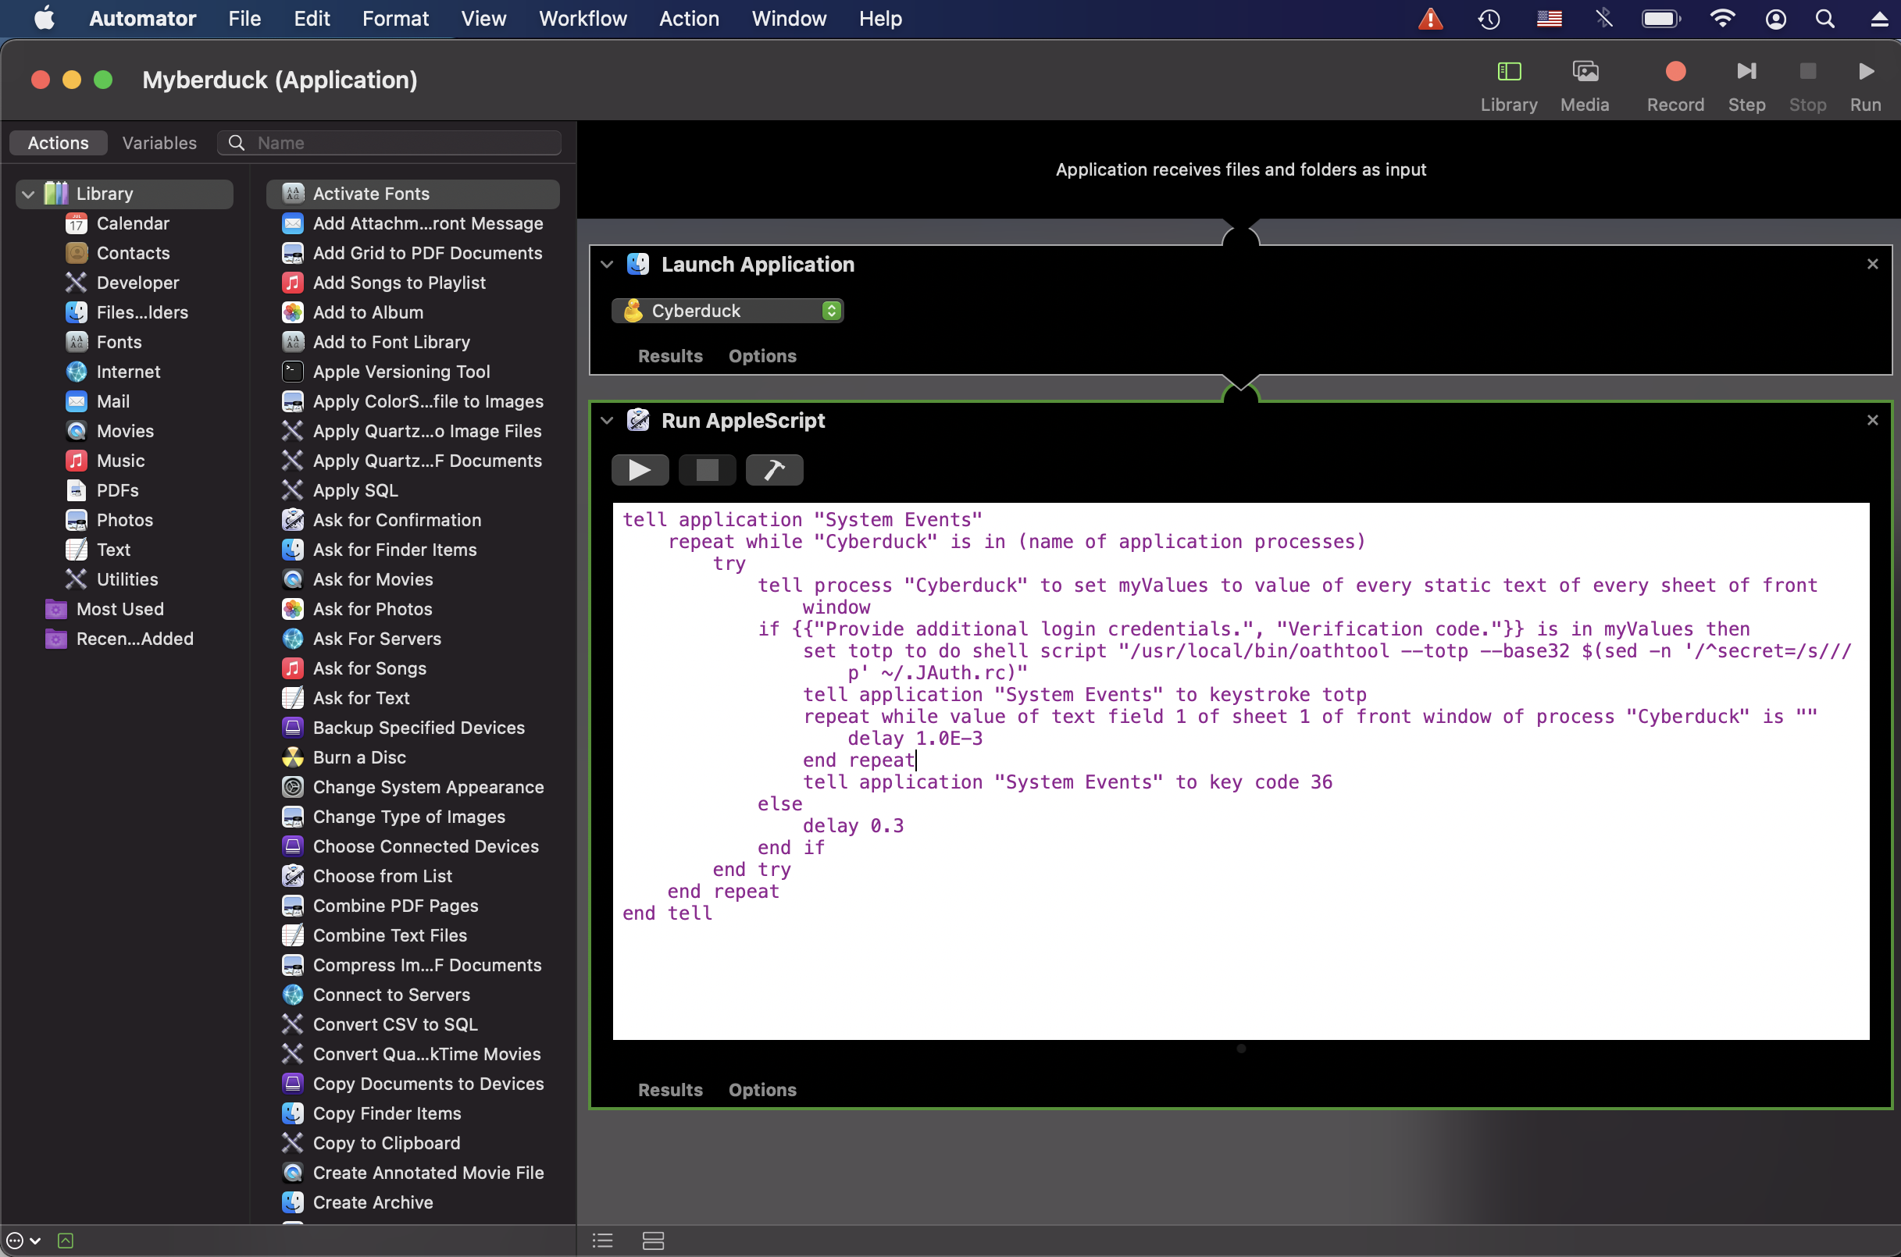Compile the AppleScript with the hammer icon

pyautogui.click(x=774, y=470)
